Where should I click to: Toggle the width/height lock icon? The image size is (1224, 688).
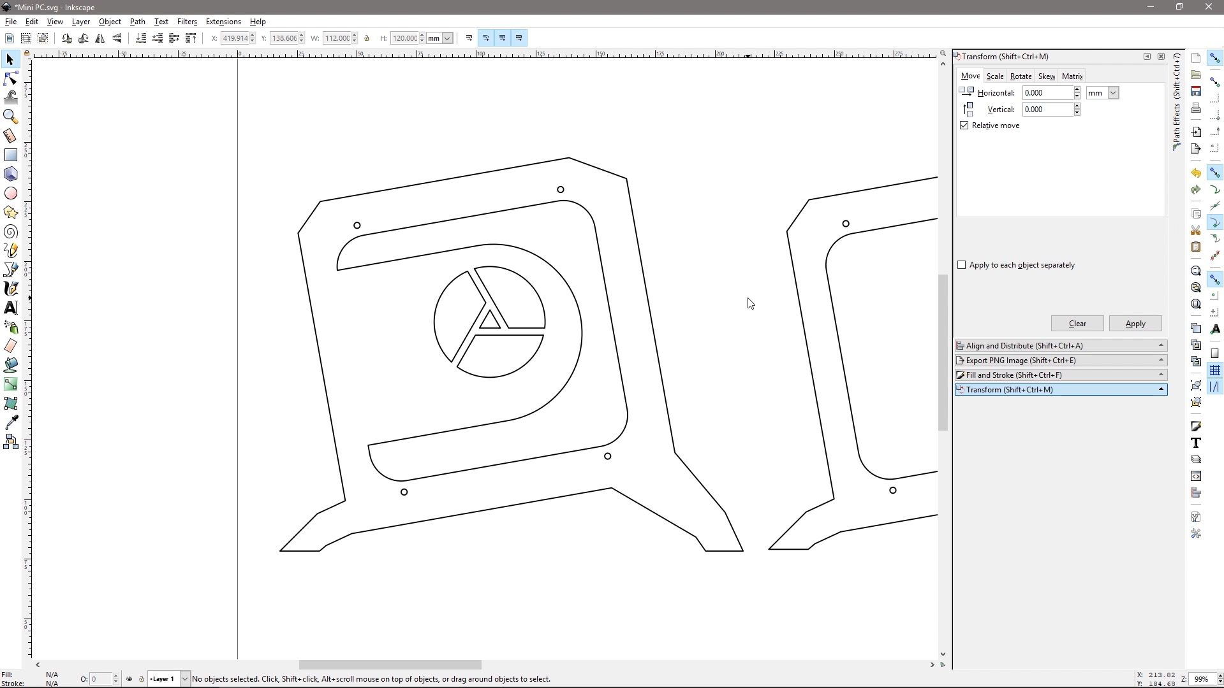pos(367,38)
